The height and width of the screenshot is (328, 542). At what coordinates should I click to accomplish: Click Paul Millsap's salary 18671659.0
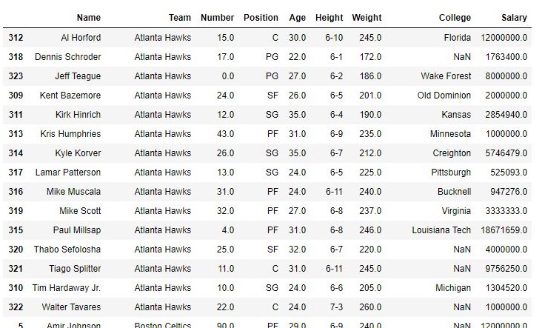[504, 230]
